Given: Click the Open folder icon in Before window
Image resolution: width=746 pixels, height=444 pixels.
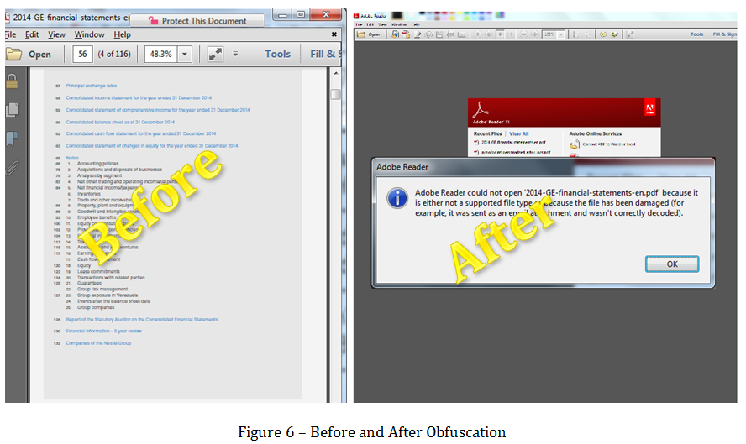Looking at the screenshot, I should pyautogui.click(x=14, y=55).
